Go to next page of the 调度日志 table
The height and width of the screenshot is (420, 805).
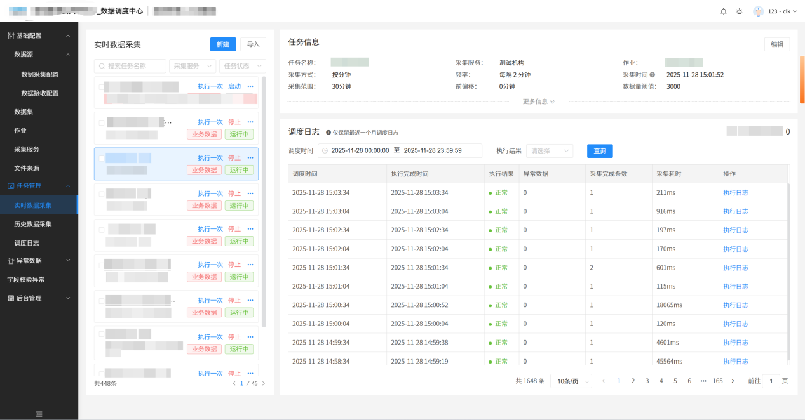pos(733,381)
